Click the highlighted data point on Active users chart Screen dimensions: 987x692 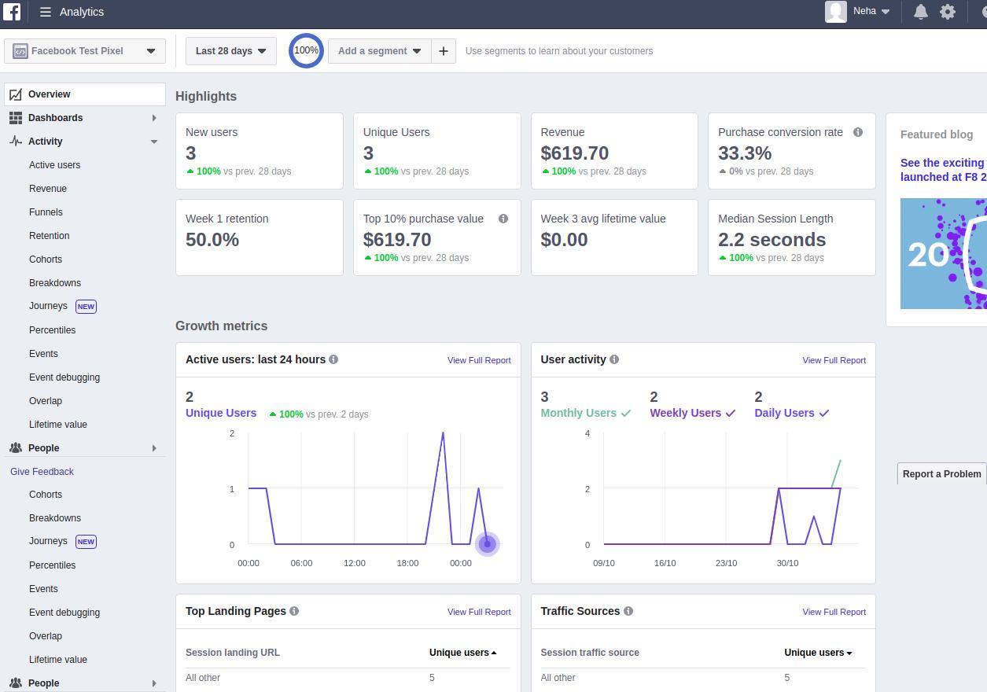point(488,543)
